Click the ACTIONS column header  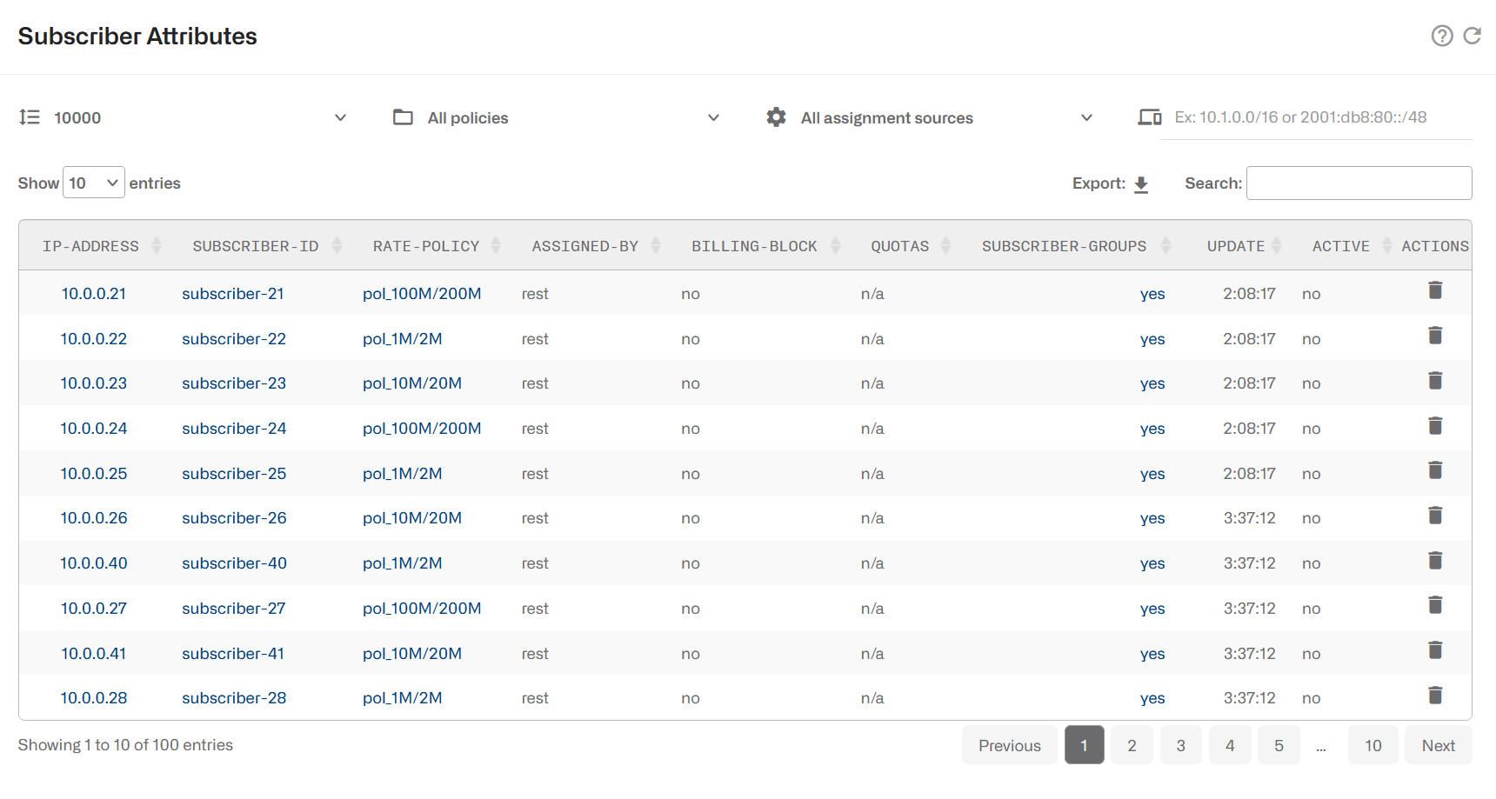(1435, 246)
